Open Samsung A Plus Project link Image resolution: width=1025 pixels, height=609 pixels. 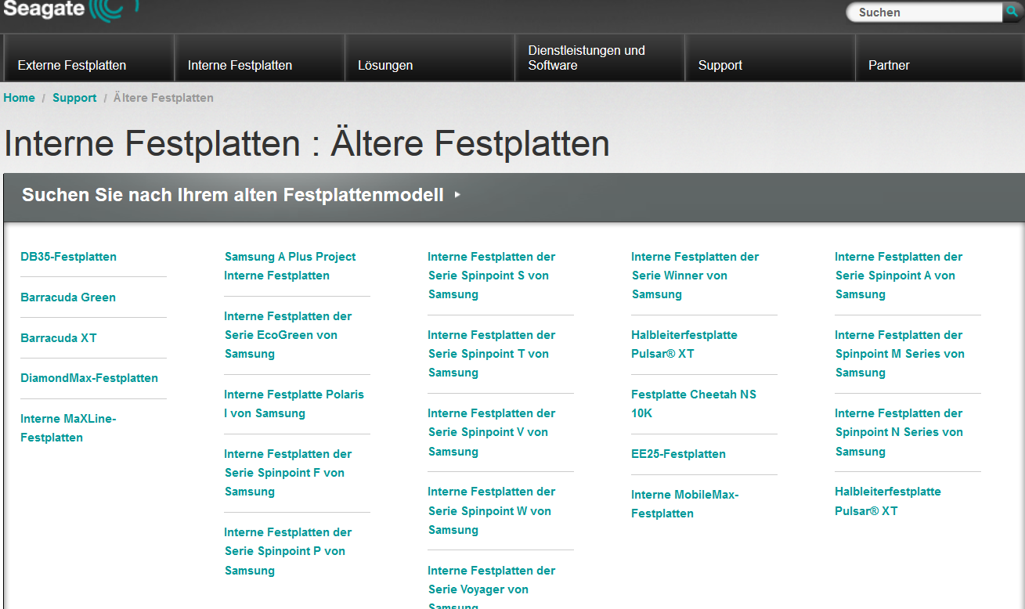coord(290,266)
